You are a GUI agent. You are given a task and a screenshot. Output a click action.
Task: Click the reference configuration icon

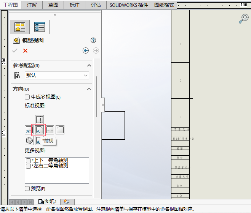[x=17, y=75]
